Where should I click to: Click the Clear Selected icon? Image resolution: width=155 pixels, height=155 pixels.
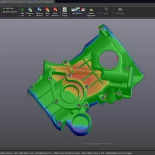55,10
